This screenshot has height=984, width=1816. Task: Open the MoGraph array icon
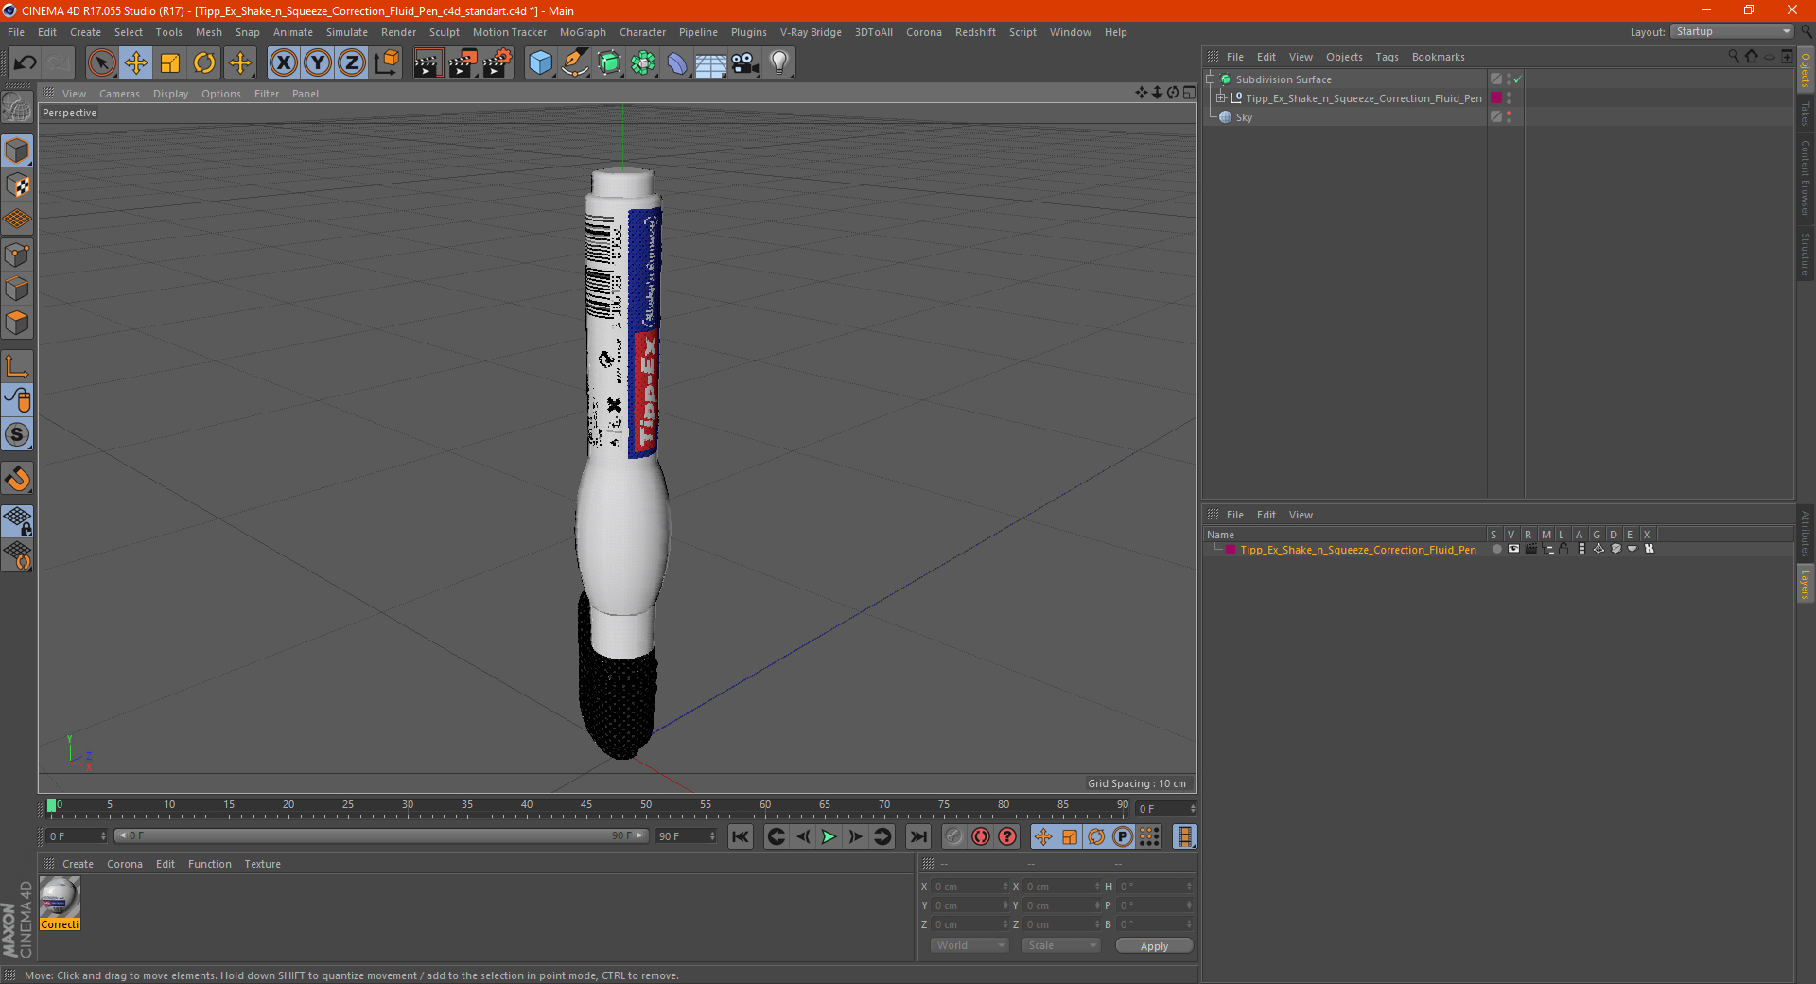[x=644, y=63]
